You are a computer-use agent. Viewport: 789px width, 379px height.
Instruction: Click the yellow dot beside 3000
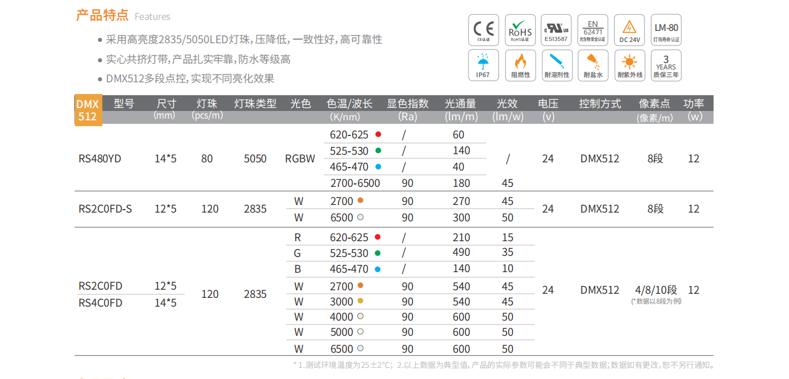360,301
